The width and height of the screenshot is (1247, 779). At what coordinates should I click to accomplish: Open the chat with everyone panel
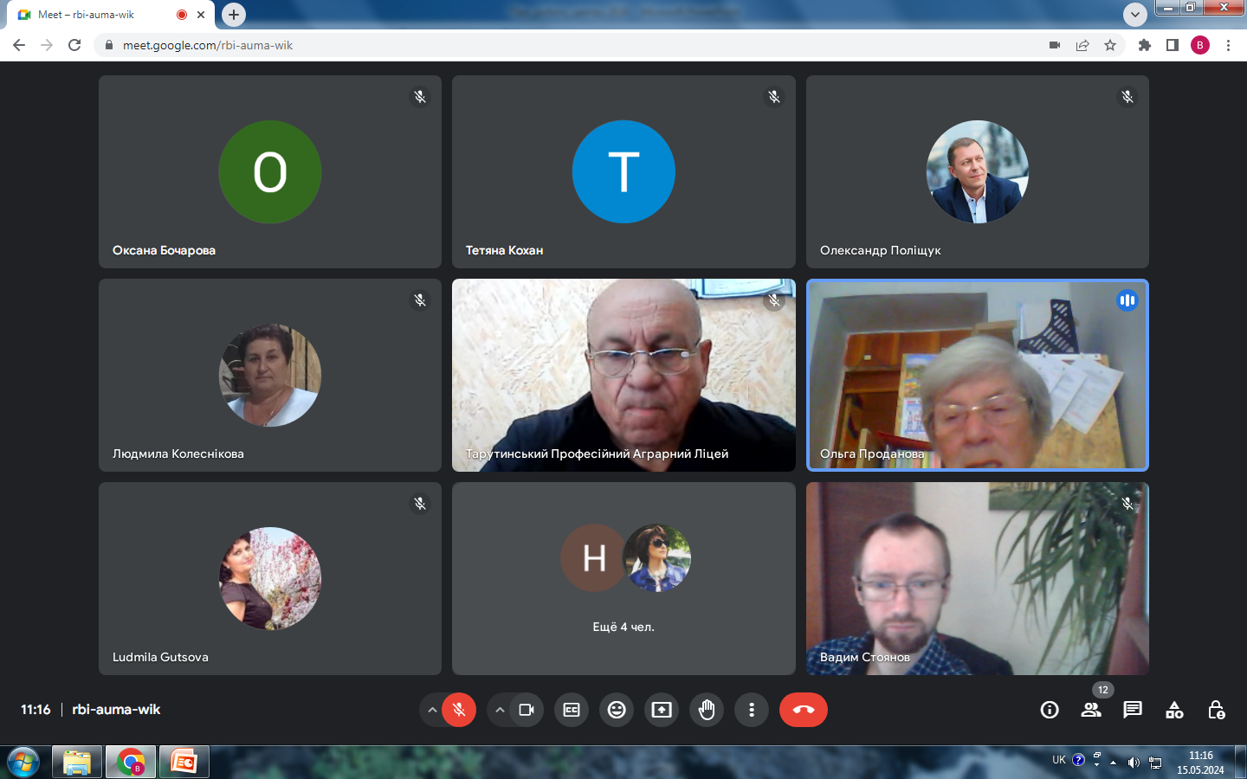tap(1133, 710)
